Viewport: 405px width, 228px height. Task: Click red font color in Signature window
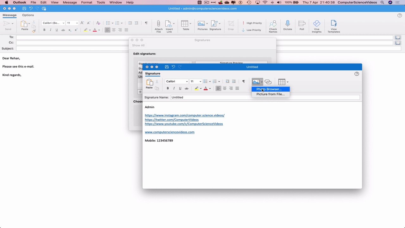[x=206, y=88]
